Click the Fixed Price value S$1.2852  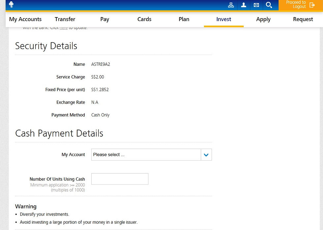point(100,90)
